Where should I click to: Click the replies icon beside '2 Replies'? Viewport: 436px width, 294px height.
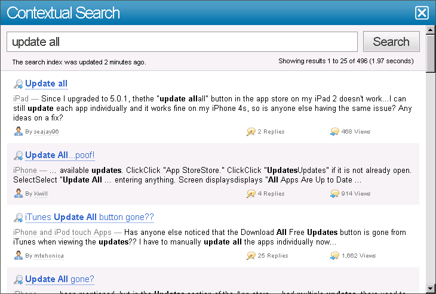point(251,132)
